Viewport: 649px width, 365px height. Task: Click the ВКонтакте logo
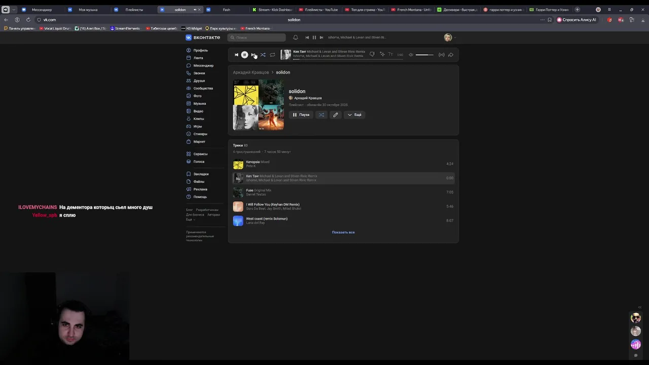click(x=203, y=38)
